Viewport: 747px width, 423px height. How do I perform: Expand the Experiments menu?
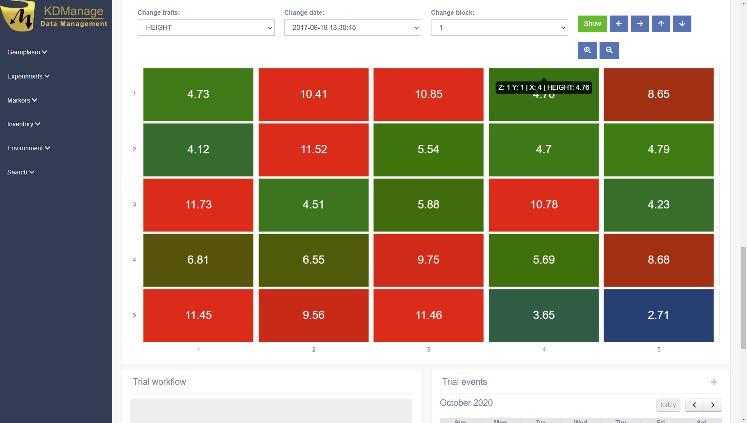[x=28, y=76]
